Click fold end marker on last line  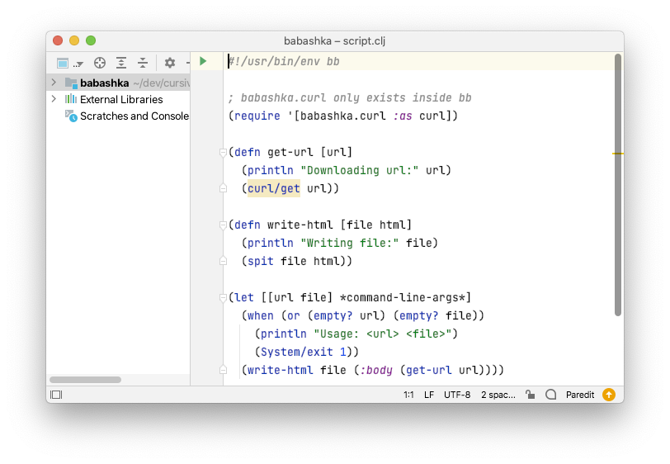point(223,370)
